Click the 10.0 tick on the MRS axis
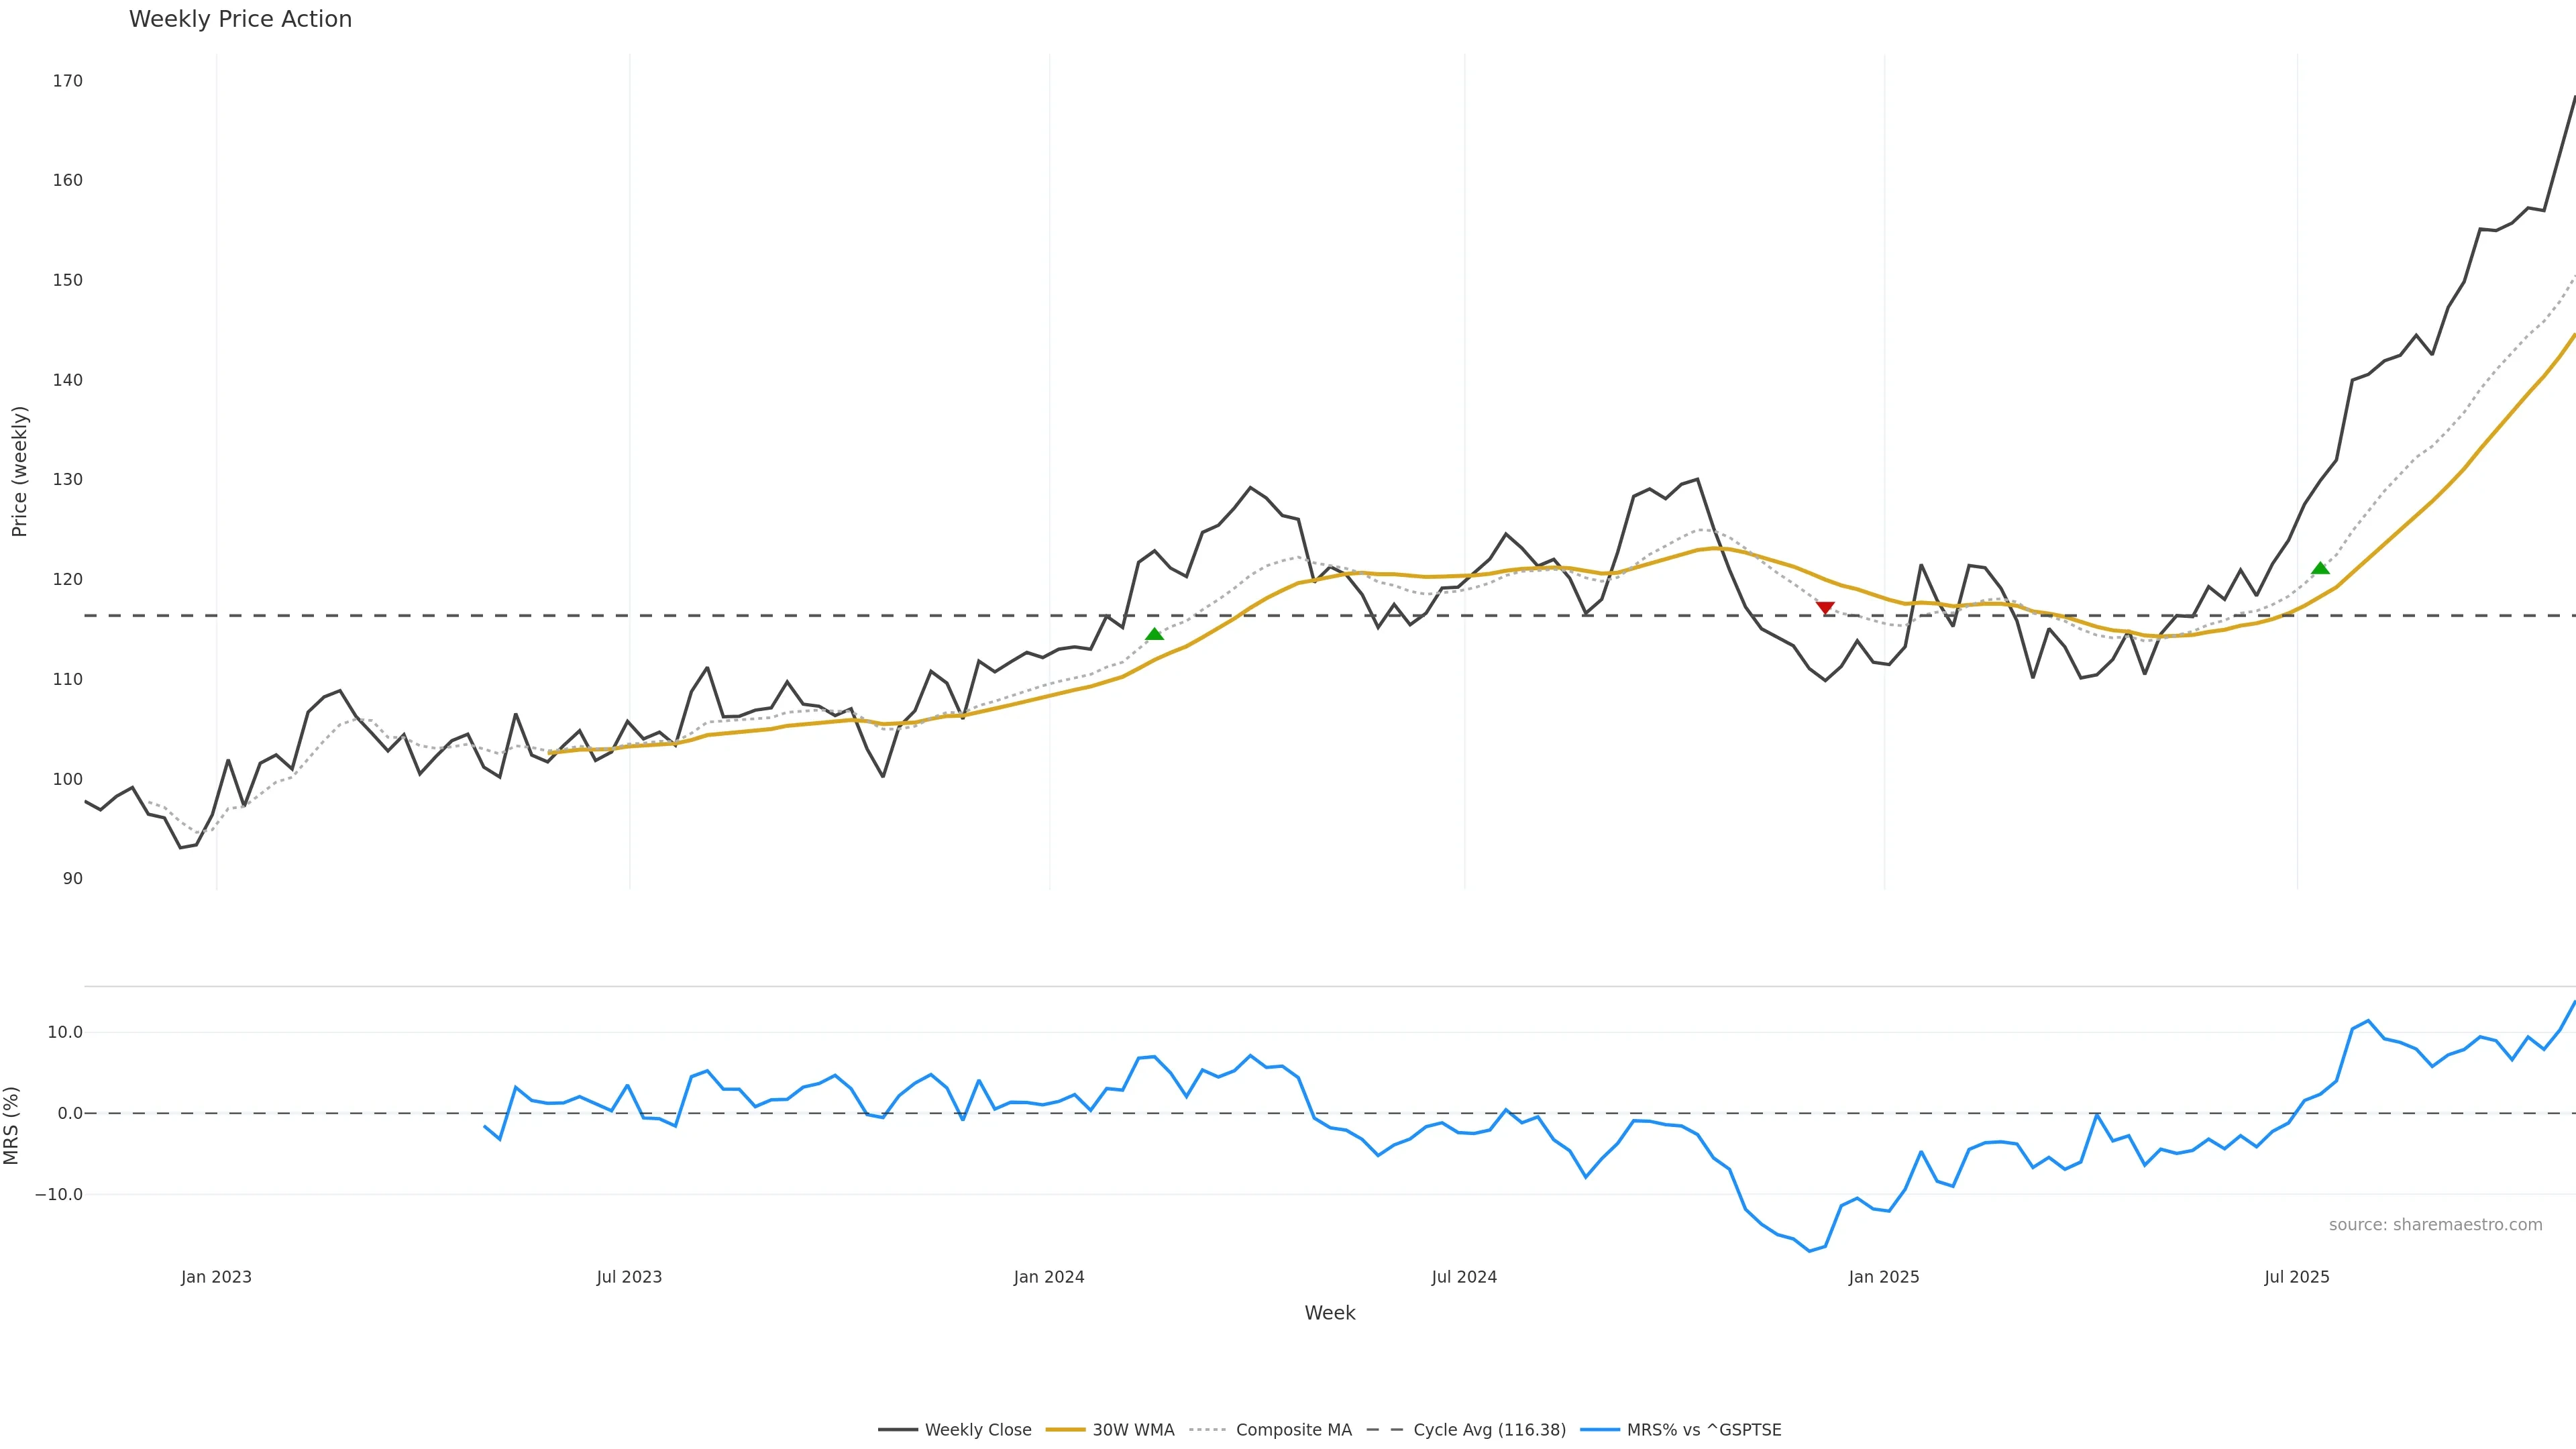Image resolution: width=2576 pixels, height=1449 pixels. click(x=65, y=1032)
